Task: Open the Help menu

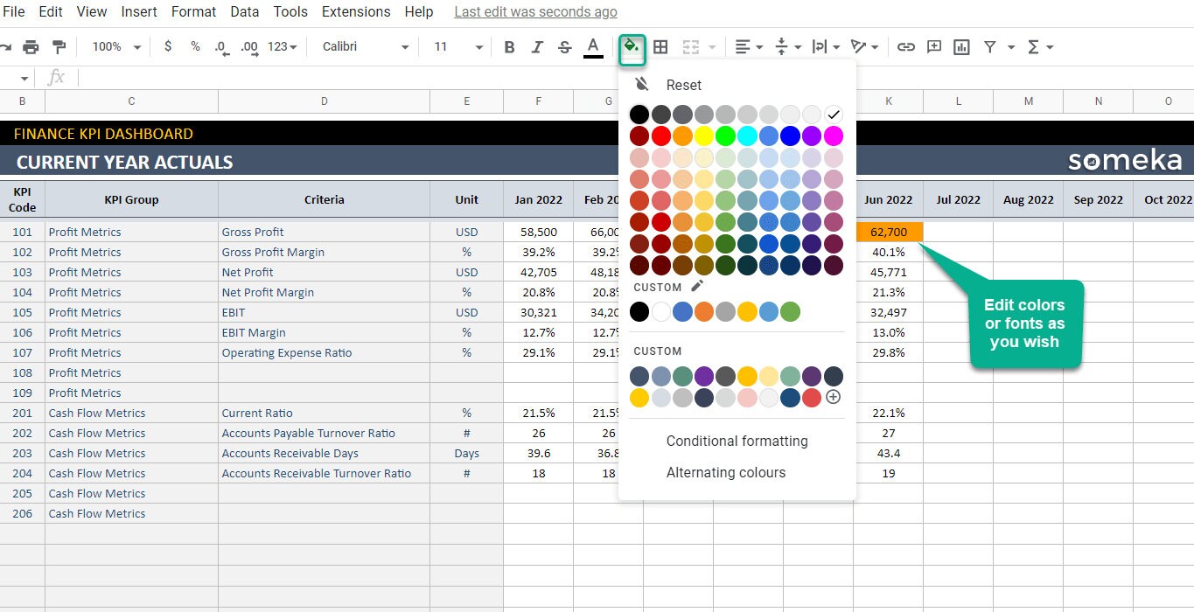Action: [419, 12]
